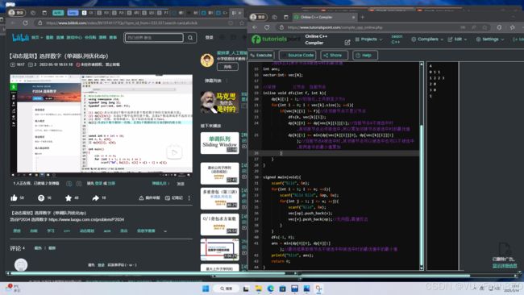Click the tutorialspoint logo
524x295 pixels.
point(276,39)
